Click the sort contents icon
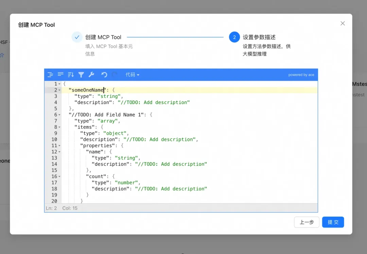The width and height of the screenshot is (367, 254). (x=71, y=74)
